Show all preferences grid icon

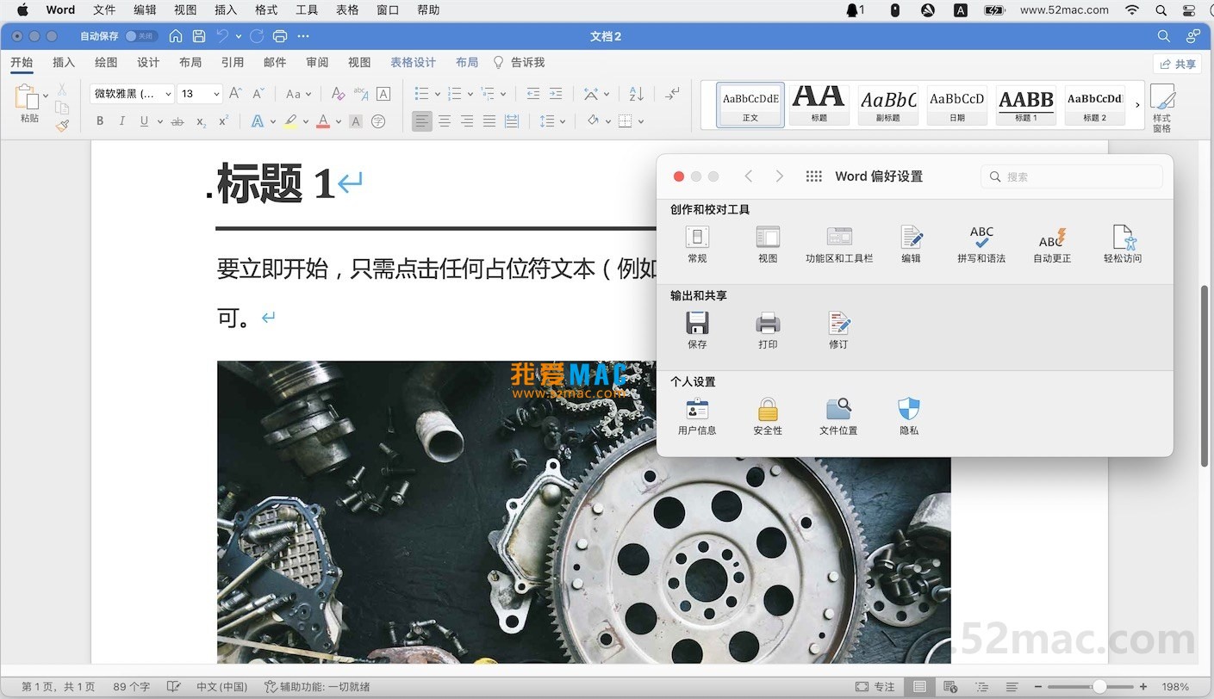click(813, 176)
